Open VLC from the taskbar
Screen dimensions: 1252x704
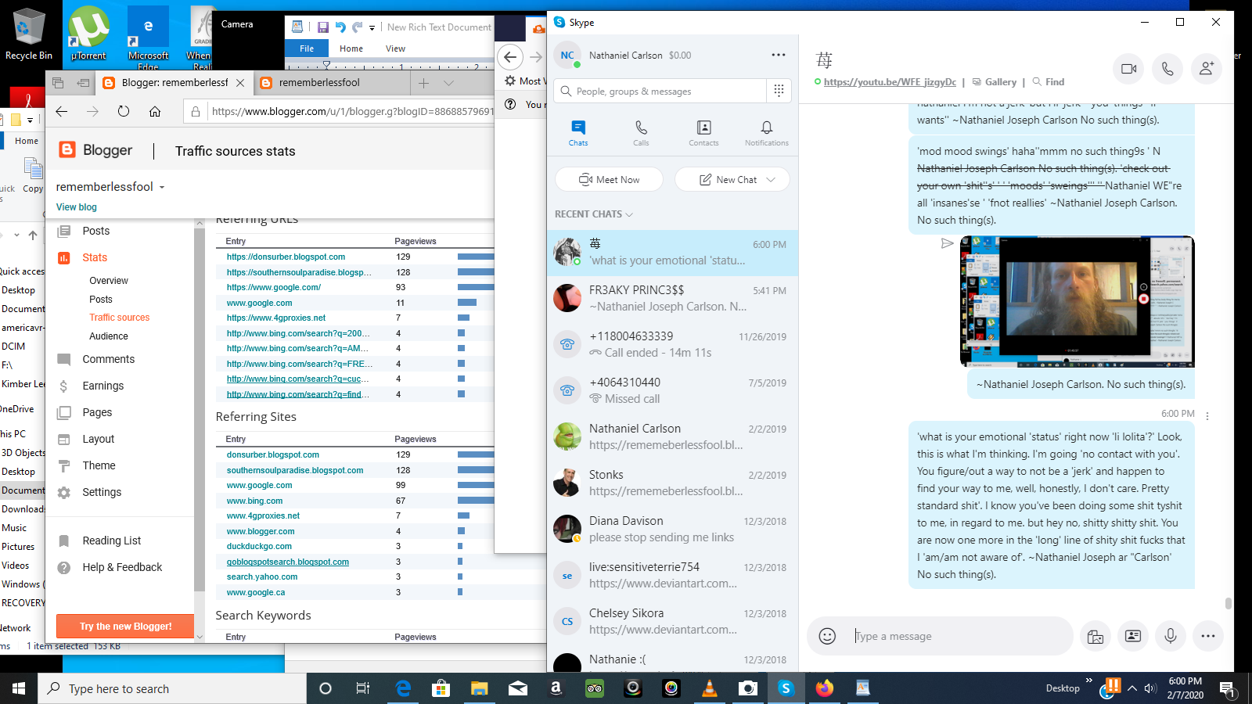709,688
